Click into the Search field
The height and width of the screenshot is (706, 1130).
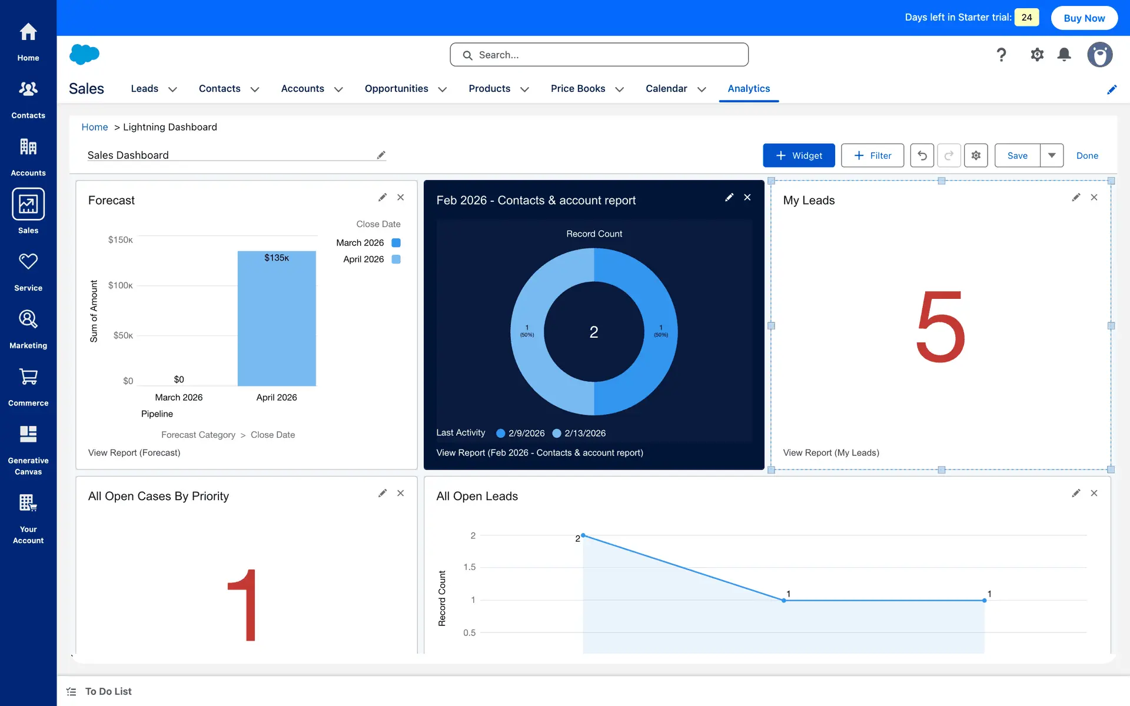pos(599,55)
